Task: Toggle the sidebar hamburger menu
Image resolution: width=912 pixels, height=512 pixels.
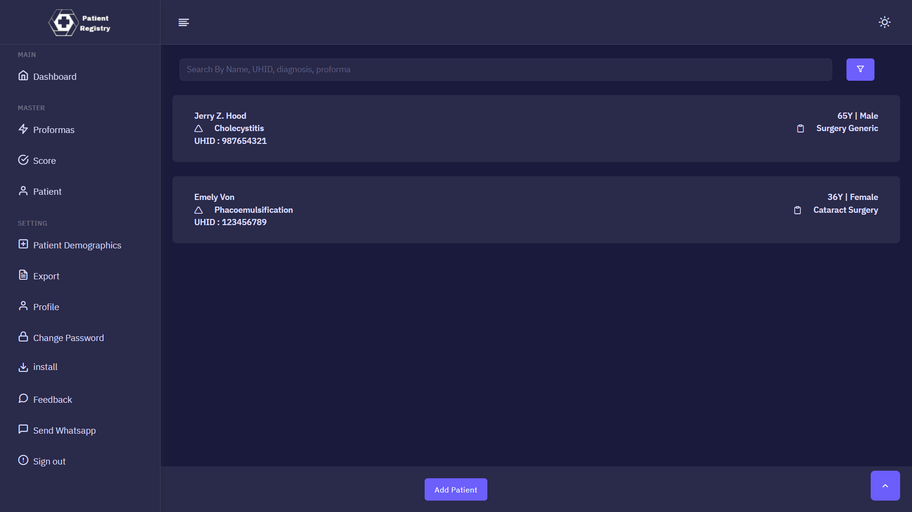Action: [183, 22]
